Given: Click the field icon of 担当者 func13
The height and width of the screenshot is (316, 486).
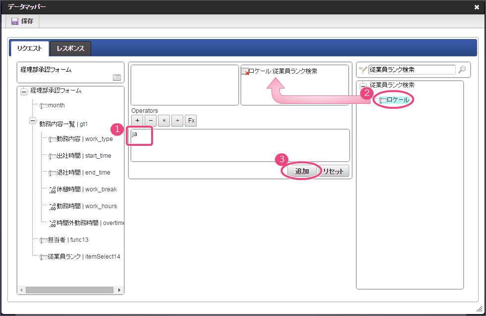Looking at the screenshot, I should pos(44,240).
